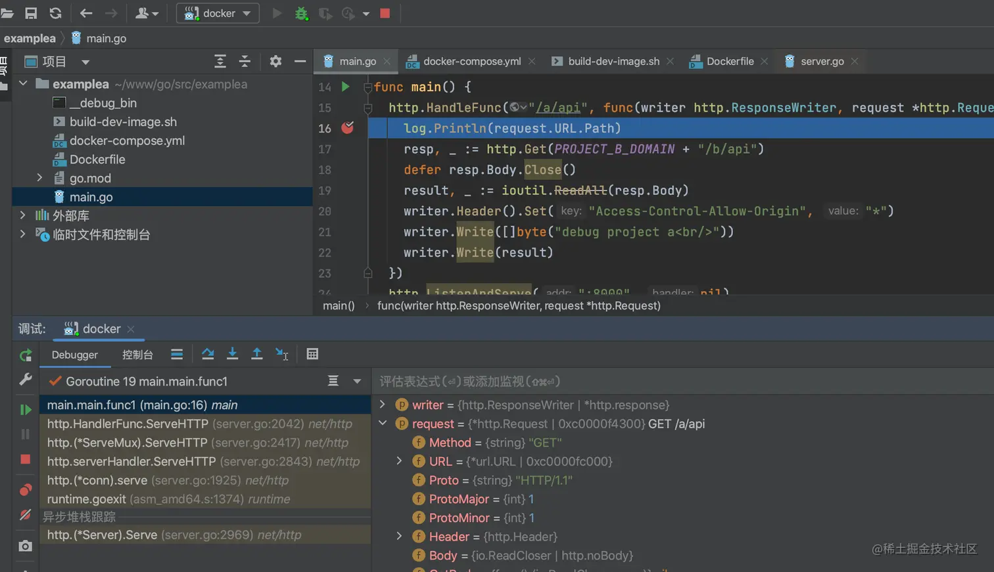Click the show execution point icon
This screenshot has height=572, width=994.
coord(177,355)
